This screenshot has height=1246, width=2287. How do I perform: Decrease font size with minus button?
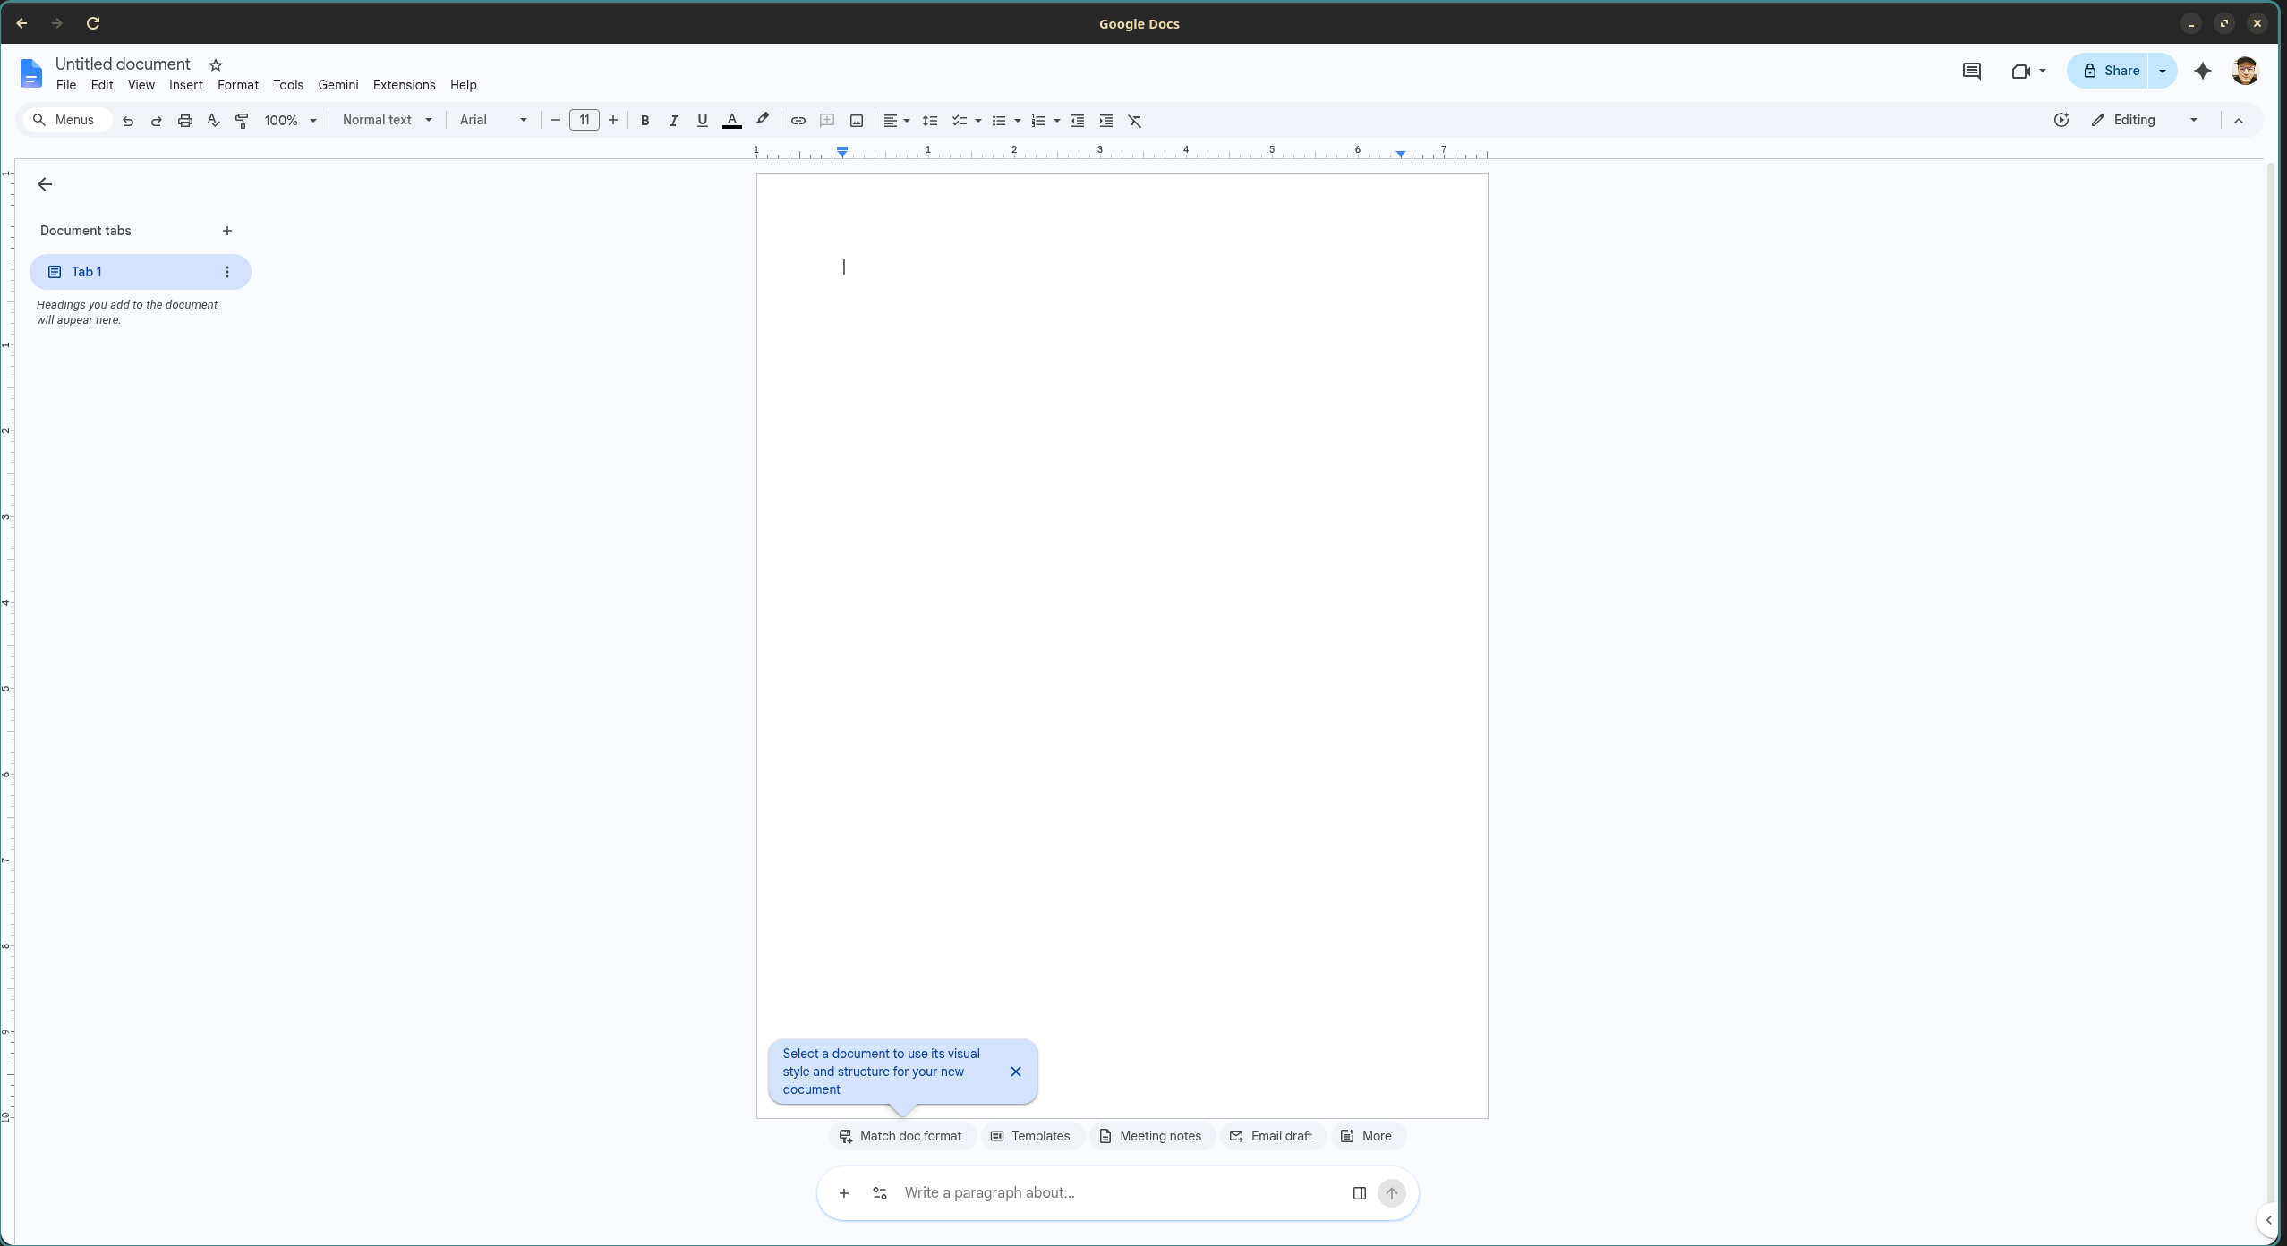point(556,121)
